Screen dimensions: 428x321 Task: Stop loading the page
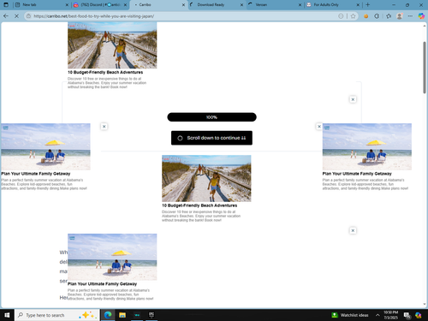click(16, 16)
